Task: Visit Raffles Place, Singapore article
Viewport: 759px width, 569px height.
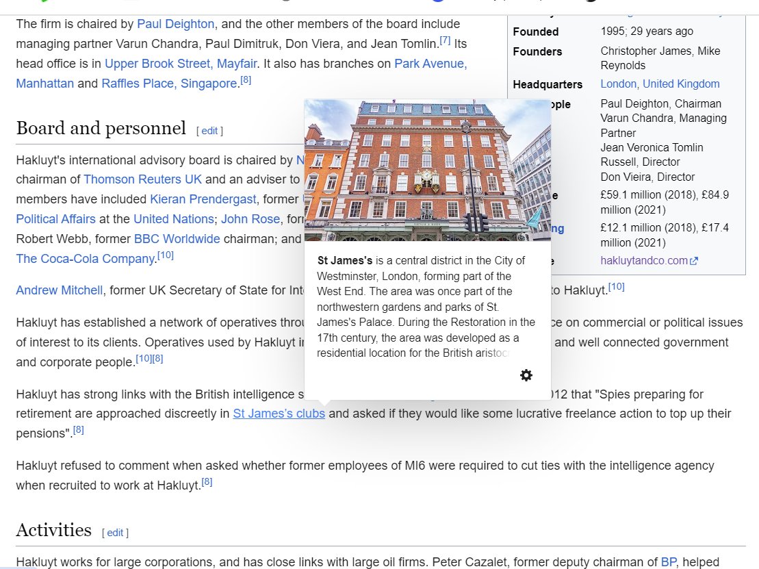Action: click(x=170, y=84)
